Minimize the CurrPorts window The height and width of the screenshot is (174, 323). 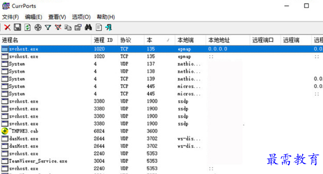click(x=286, y=6)
